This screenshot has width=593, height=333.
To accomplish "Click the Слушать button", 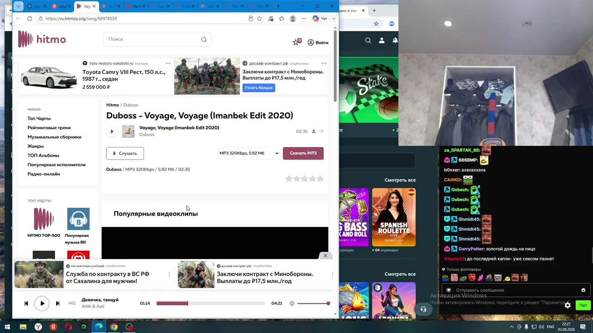I will 125,153.
